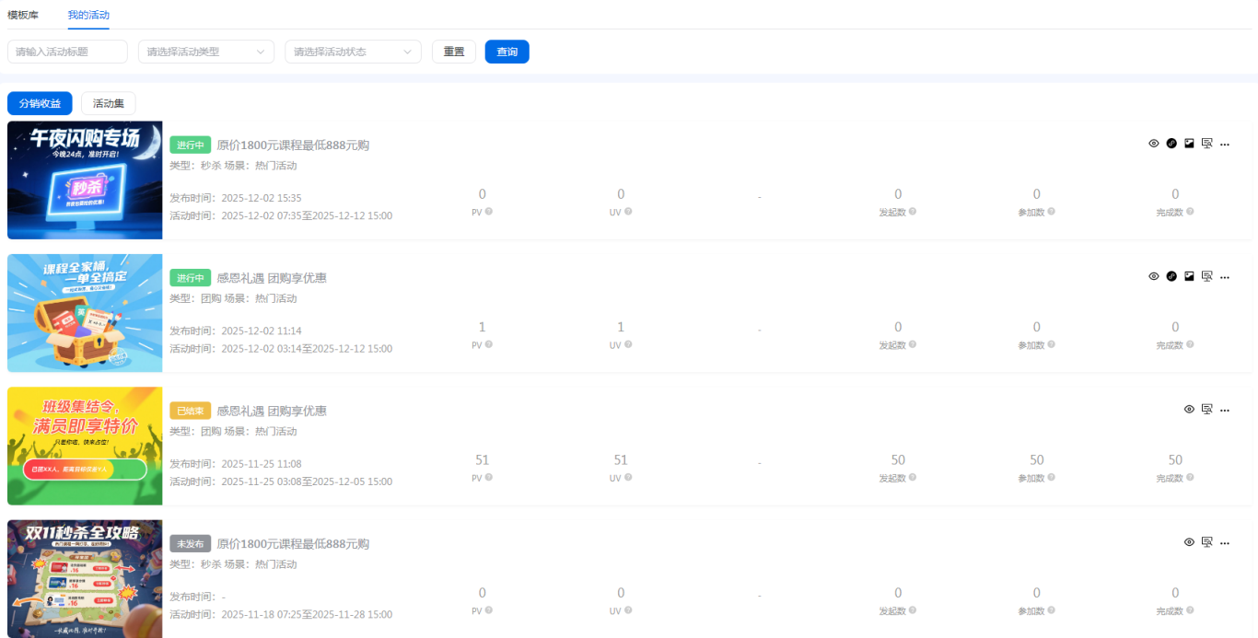Open the more menu dots in the second activity row
This screenshot has width=1258, height=638.
(x=1225, y=277)
